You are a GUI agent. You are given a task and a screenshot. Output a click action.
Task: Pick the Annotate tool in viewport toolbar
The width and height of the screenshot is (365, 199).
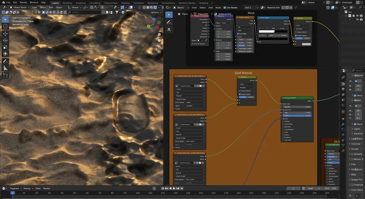tap(5, 61)
